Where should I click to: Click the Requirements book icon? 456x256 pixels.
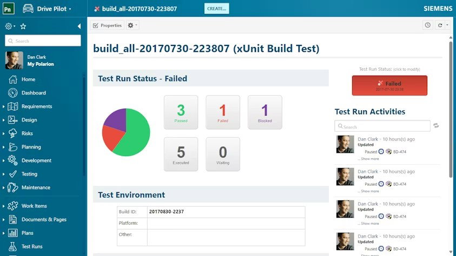click(13, 106)
